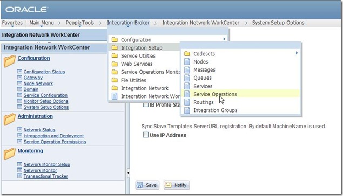Select Service Operations in the submenu
The height and width of the screenshot is (196, 343).
[240, 94]
